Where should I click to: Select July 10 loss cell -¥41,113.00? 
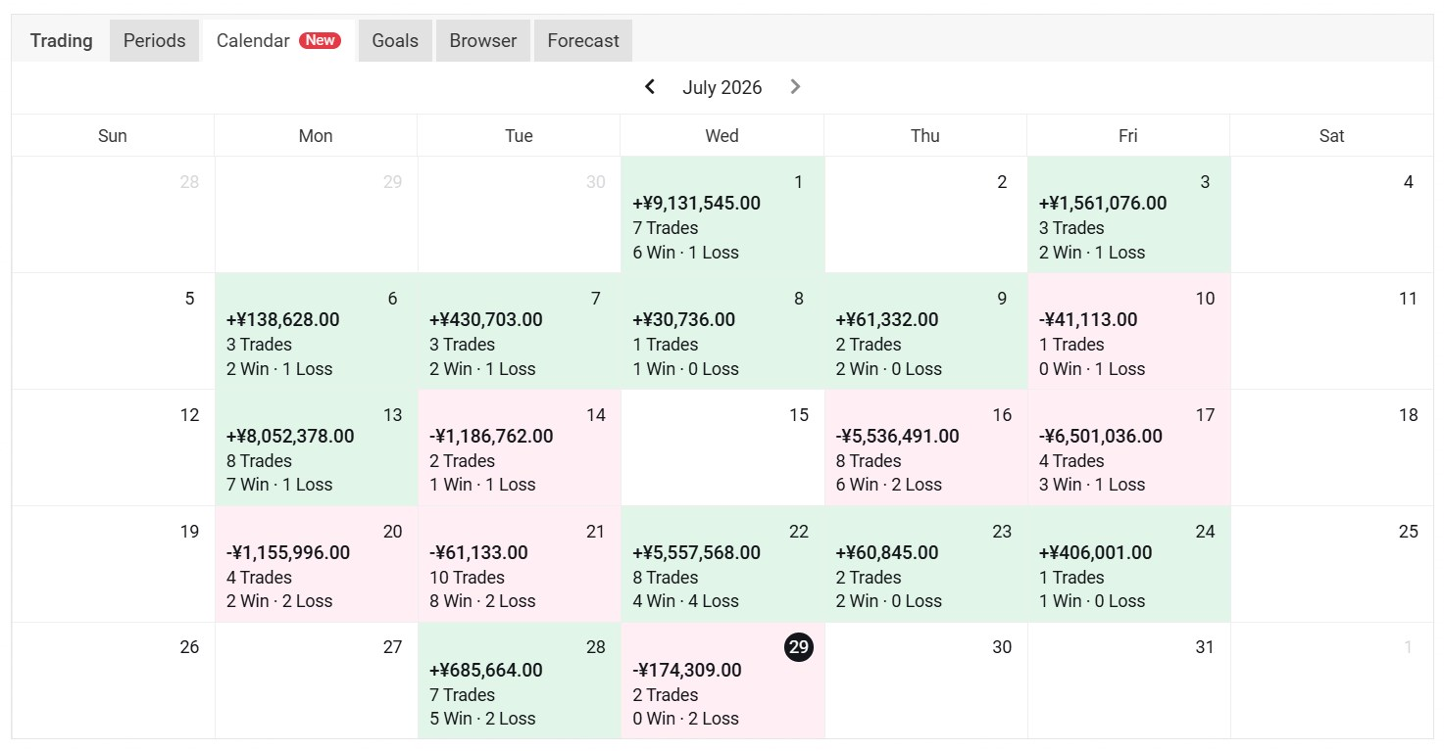pyautogui.click(x=1128, y=331)
